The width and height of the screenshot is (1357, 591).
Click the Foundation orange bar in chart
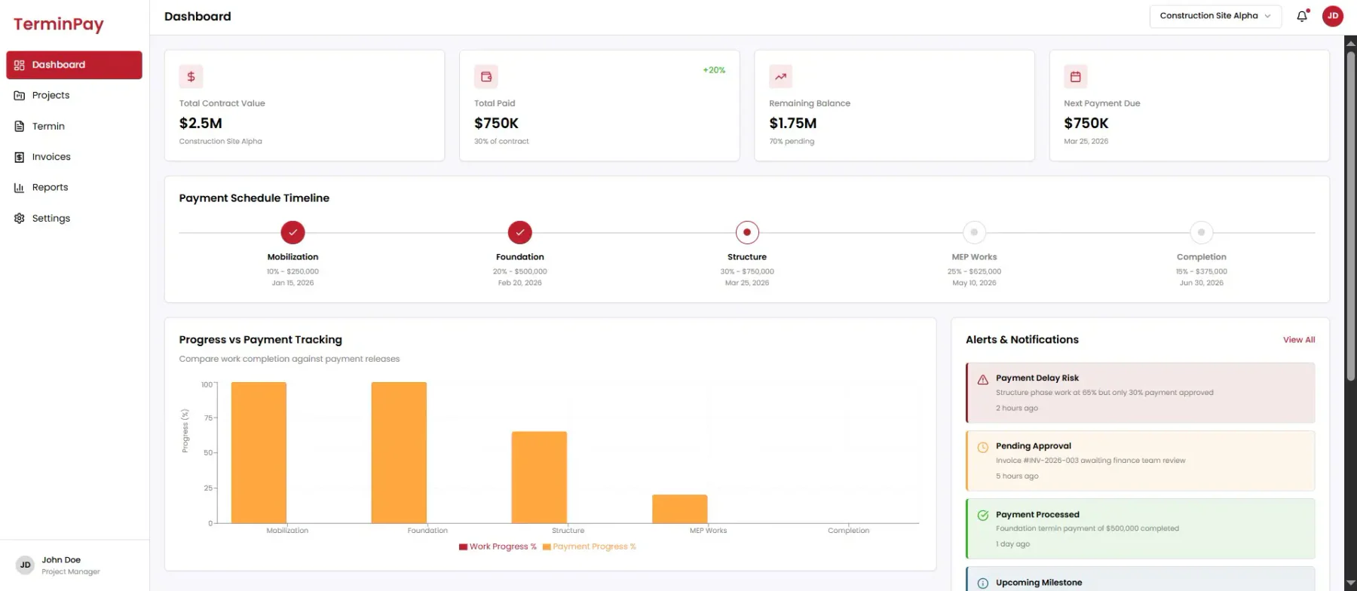click(399, 452)
